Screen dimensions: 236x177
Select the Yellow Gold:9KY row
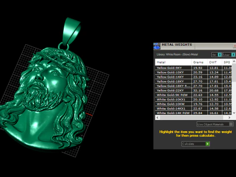(193, 68)
